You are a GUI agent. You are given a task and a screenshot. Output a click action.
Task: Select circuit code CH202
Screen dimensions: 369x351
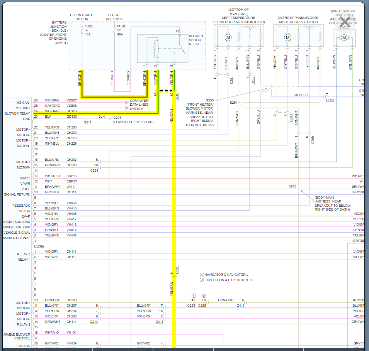pyautogui.click(x=71, y=160)
